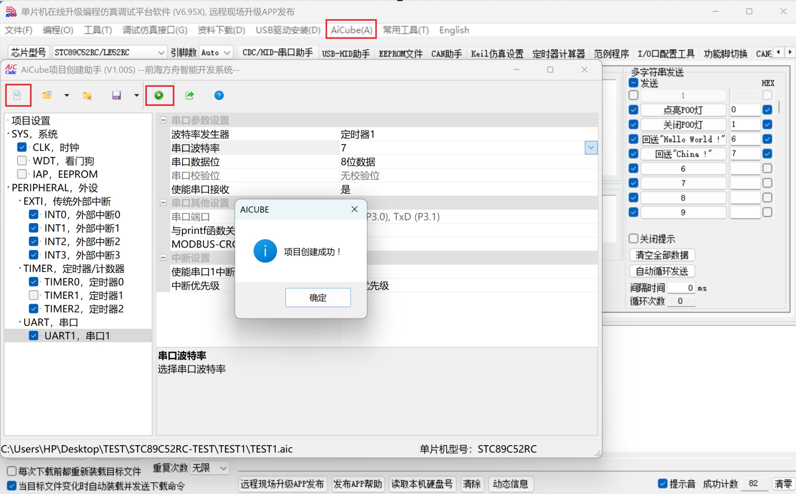Toggle the 发送 select-all checkbox
The width and height of the screenshot is (796, 494).
[633, 83]
